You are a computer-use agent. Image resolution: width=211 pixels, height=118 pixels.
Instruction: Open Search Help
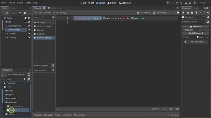click(160, 12)
